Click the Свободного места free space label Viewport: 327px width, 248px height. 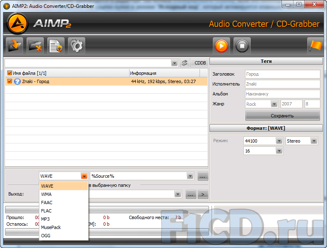tap(149, 217)
